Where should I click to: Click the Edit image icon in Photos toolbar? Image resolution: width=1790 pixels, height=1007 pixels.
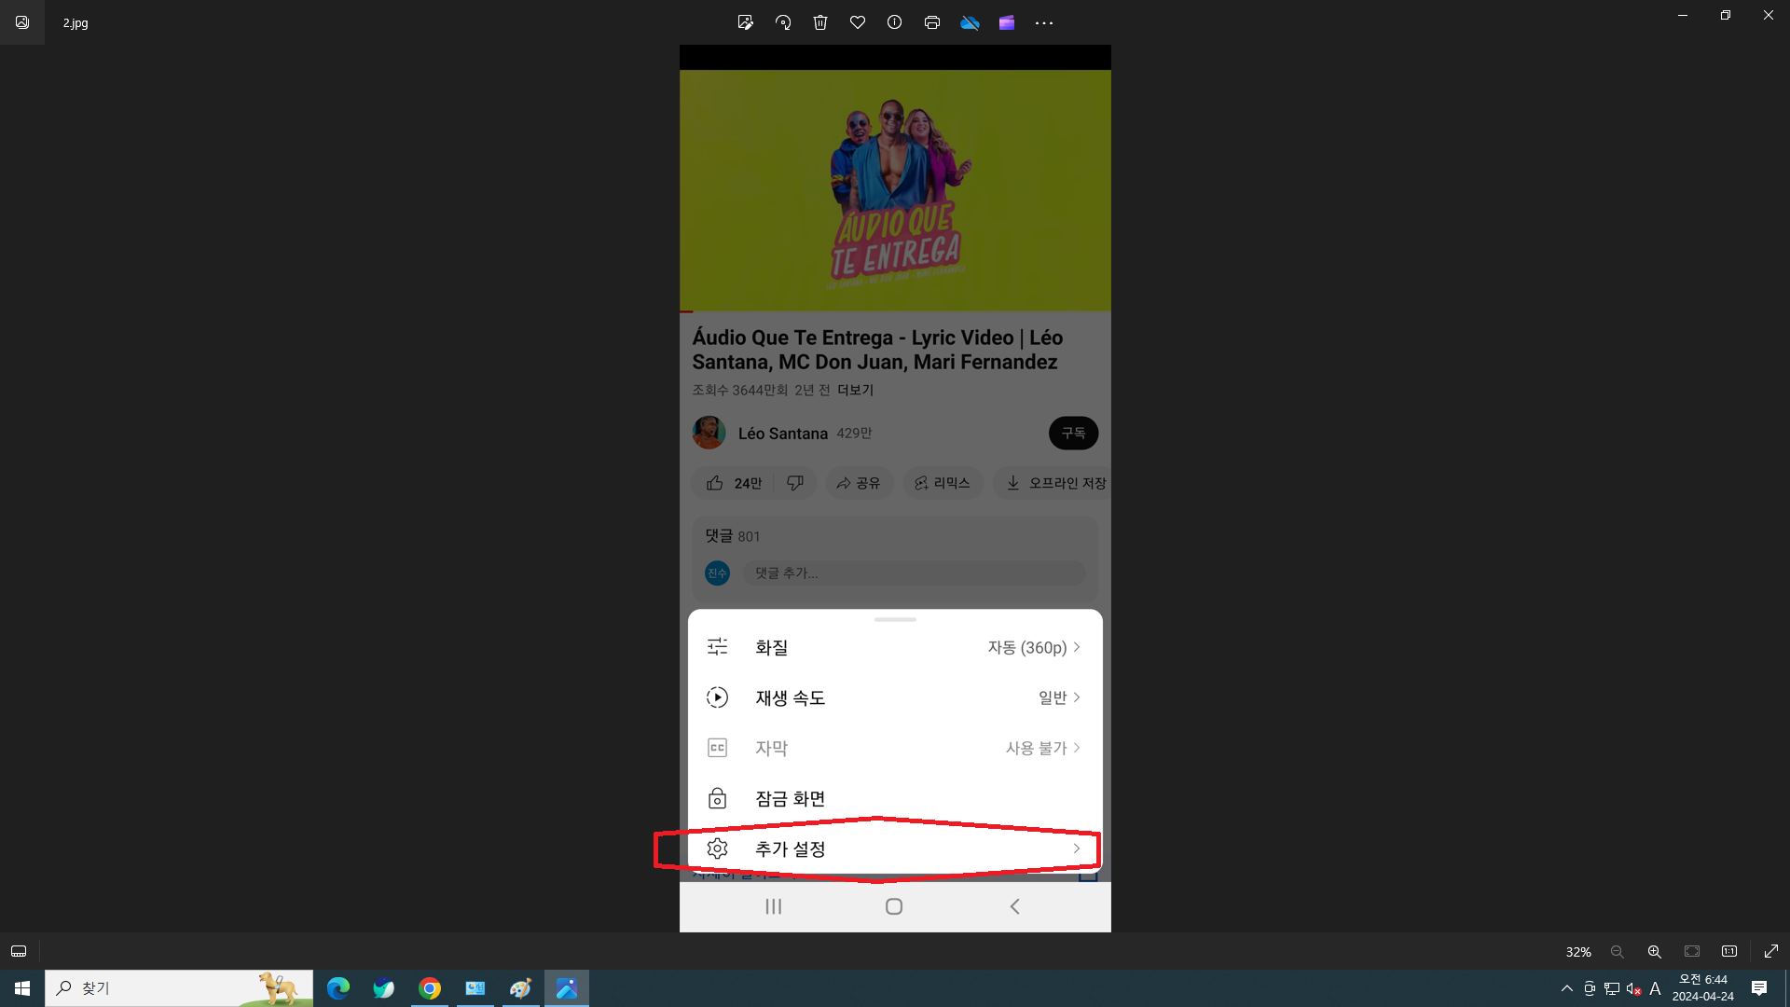pyautogui.click(x=745, y=22)
